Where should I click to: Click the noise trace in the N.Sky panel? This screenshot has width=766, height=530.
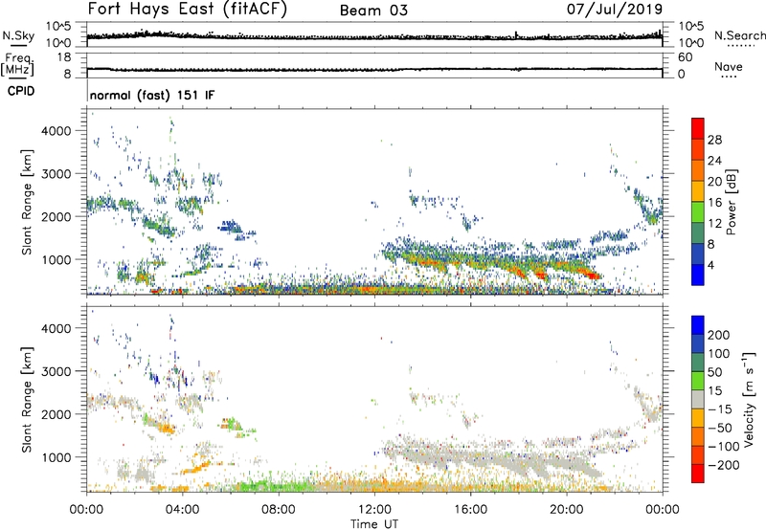click(x=374, y=36)
